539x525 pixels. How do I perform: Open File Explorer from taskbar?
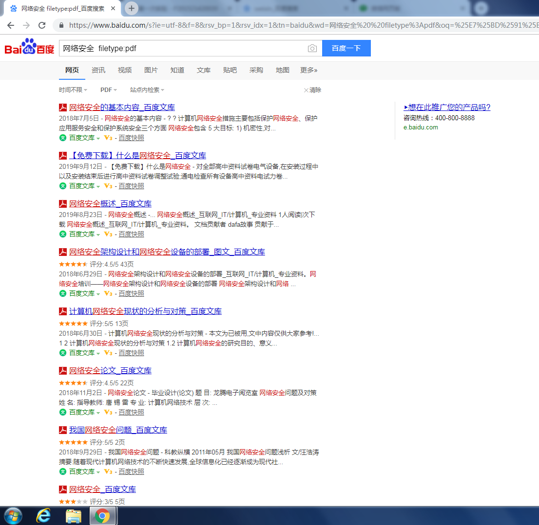tap(73, 516)
